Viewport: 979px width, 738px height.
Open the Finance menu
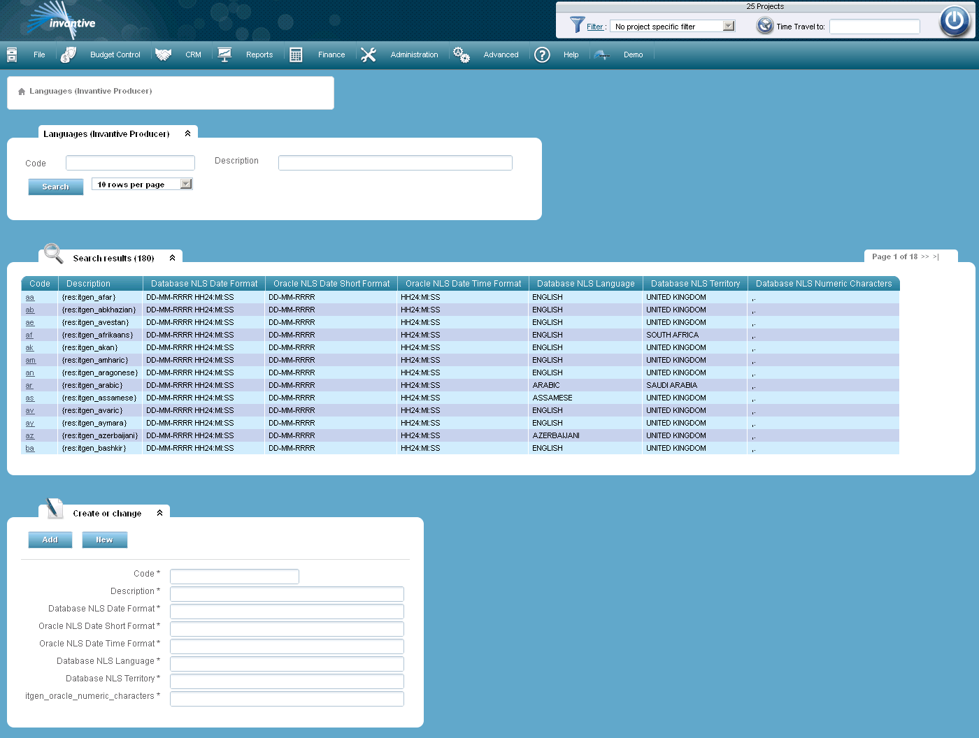pyautogui.click(x=331, y=55)
